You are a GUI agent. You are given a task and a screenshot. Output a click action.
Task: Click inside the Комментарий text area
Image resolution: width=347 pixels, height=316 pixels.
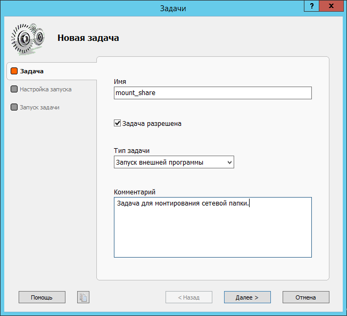(x=213, y=227)
